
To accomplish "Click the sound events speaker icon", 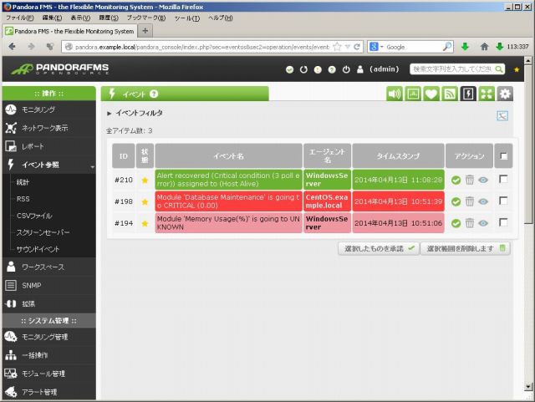I will point(394,94).
